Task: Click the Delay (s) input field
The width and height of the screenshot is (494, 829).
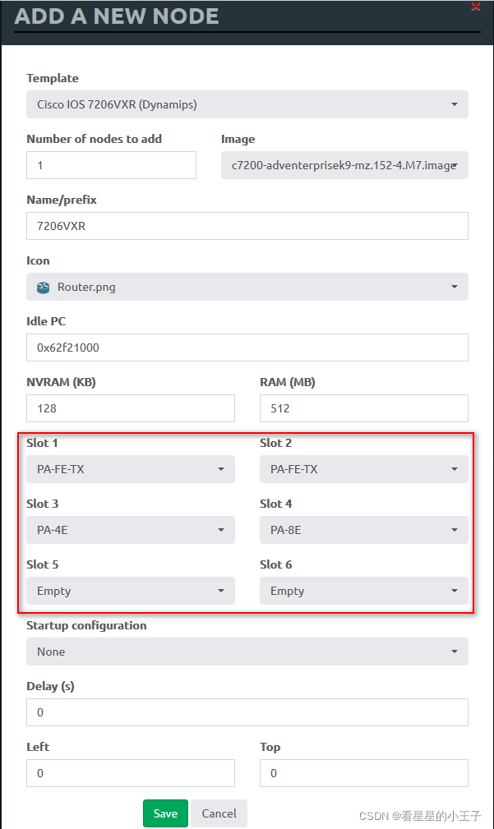Action: pos(247,712)
